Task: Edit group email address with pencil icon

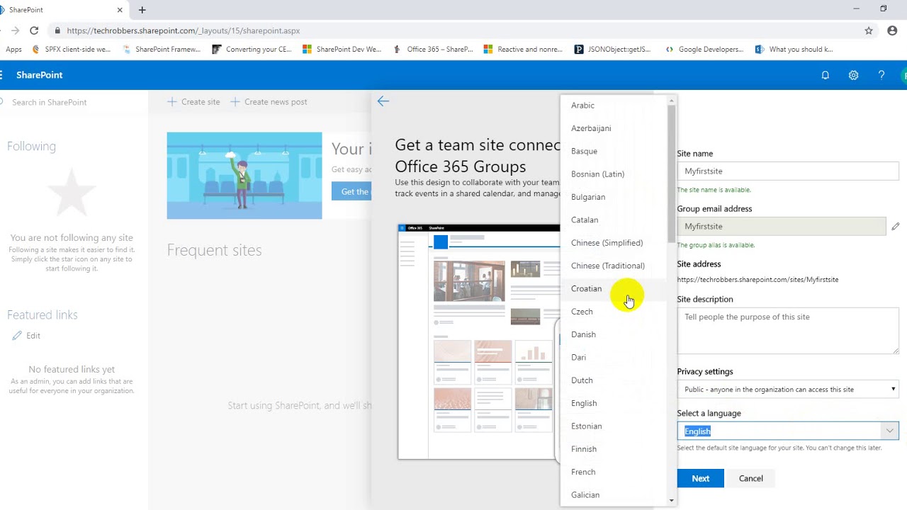Action: tap(896, 226)
